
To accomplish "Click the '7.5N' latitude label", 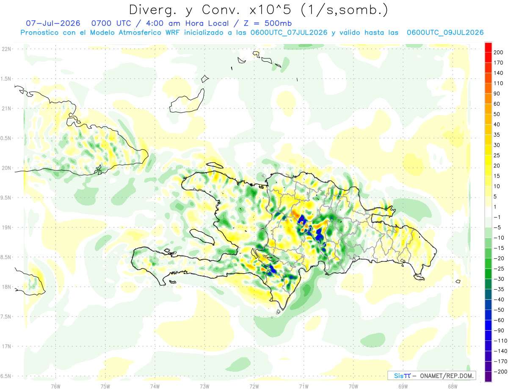I will [x=6, y=316].
